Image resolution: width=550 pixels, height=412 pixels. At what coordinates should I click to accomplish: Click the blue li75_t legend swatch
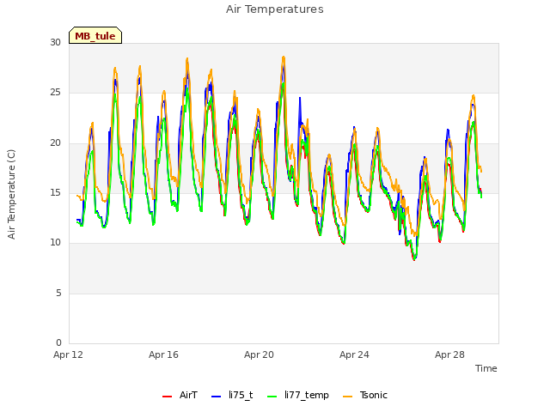click(217, 397)
